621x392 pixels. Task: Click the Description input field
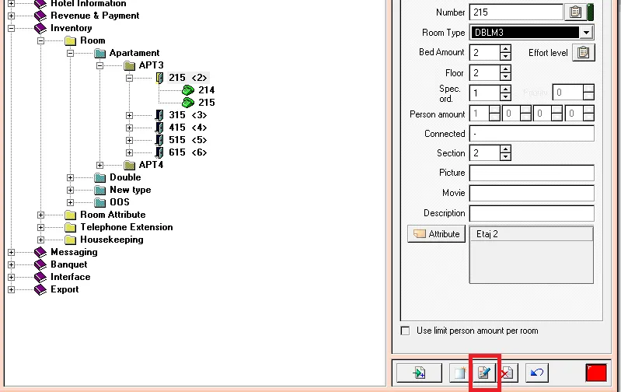click(532, 213)
